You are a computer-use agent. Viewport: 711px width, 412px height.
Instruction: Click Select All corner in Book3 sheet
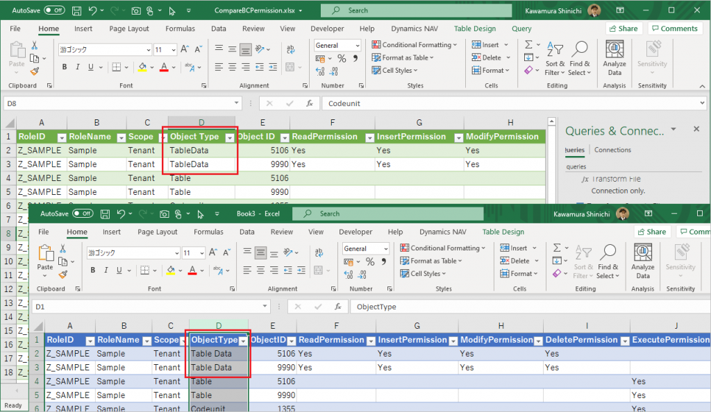39,326
